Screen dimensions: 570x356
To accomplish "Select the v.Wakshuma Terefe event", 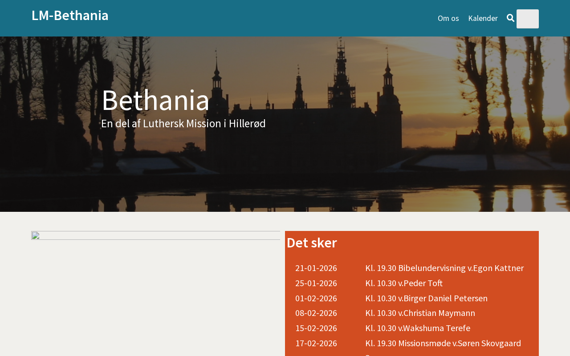I will point(417,328).
